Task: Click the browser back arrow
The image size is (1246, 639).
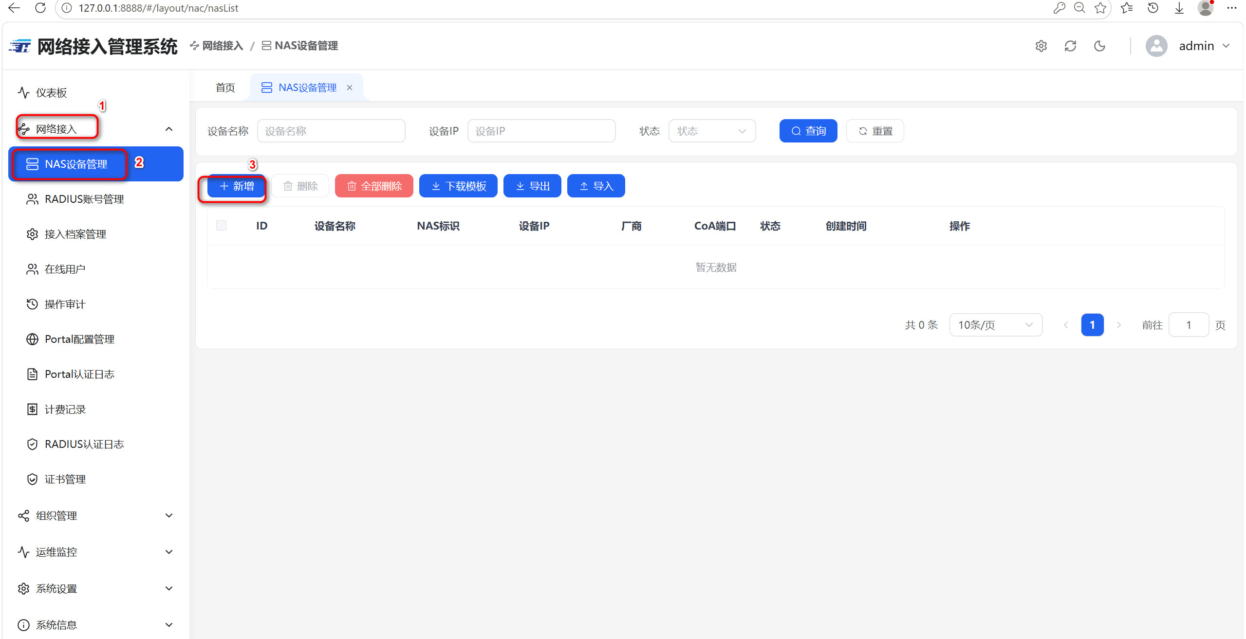Action: (x=14, y=8)
